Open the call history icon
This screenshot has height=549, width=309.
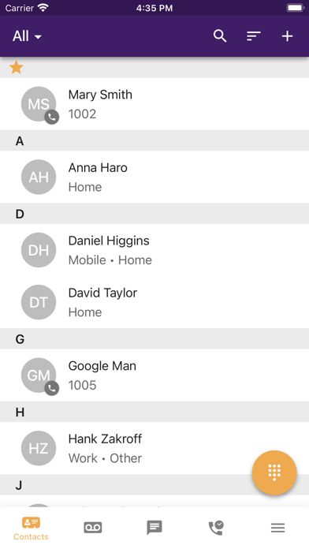(x=216, y=528)
